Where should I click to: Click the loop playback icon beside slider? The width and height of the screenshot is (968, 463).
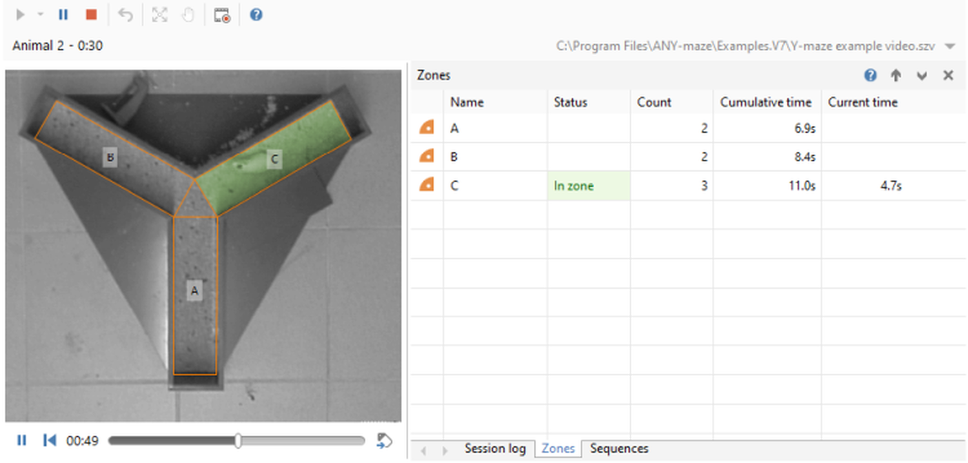pyautogui.click(x=384, y=440)
